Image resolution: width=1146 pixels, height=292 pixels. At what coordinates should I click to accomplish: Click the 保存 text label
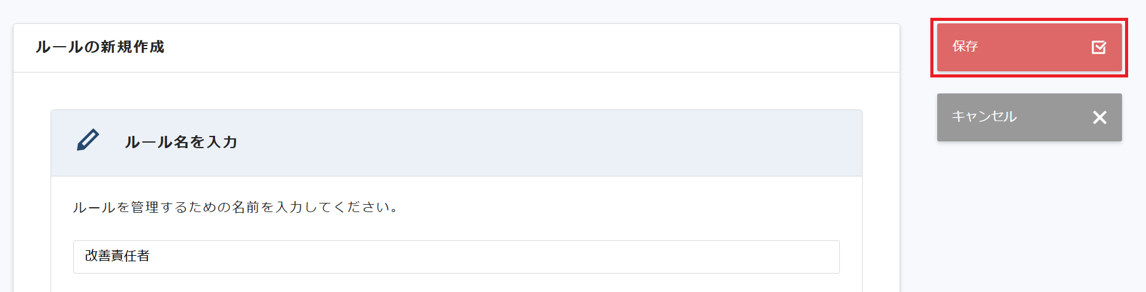[x=965, y=47]
